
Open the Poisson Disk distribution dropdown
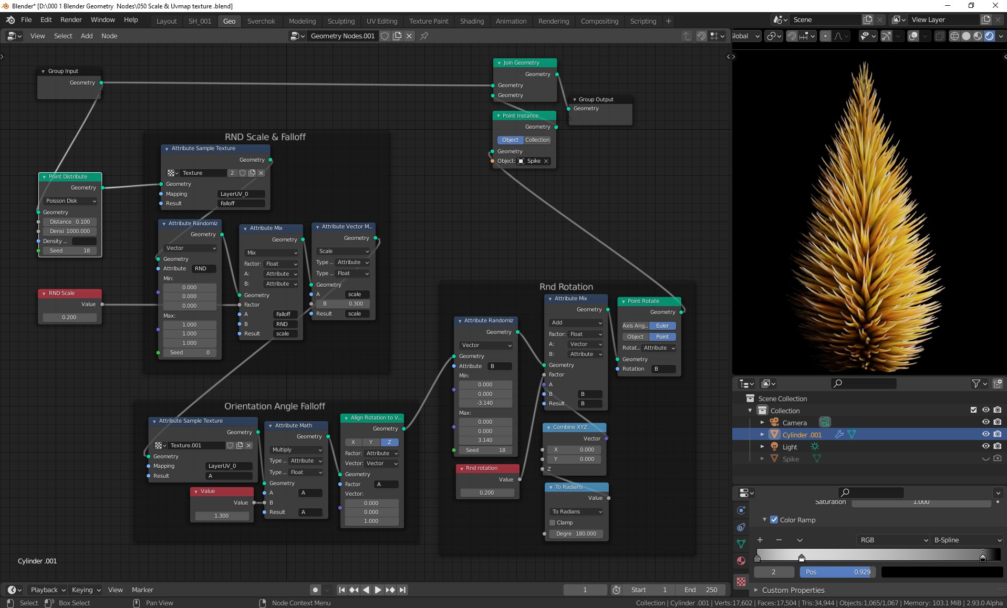pyautogui.click(x=69, y=201)
